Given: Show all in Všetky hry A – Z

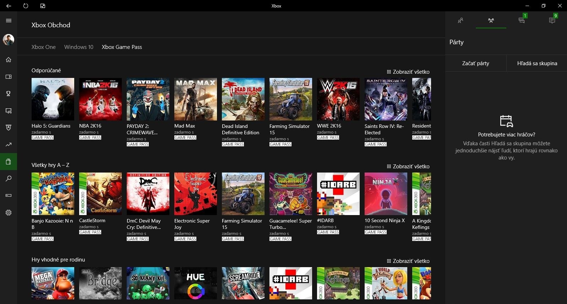Looking at the screenshot, I should (x=408, y=167).
